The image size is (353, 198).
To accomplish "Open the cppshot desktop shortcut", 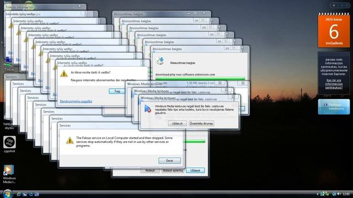I will pos(9,144).
